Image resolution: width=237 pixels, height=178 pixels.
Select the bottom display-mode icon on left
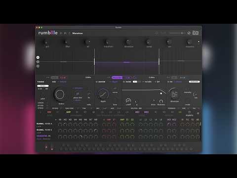tap(38, 66)
